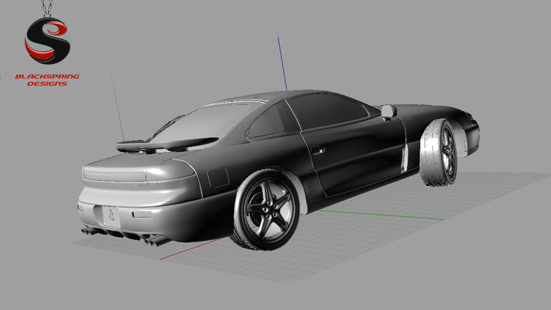The width and height of the screenshot is (551, 310).
Task: Pick the rear spoiler wing
Action: point(166,144)
